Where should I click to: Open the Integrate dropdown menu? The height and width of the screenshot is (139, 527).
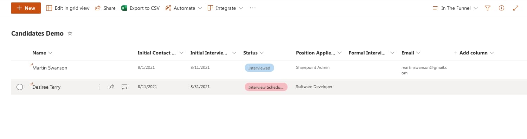click(x=225, y=8)
